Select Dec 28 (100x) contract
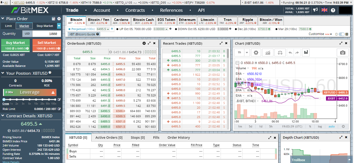The height and width of the screenshot is (163, 359). 253,29
